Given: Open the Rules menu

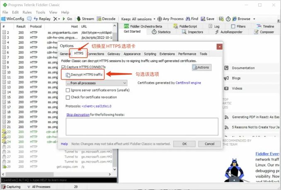Looking at the screenshot, I should 27,12.
